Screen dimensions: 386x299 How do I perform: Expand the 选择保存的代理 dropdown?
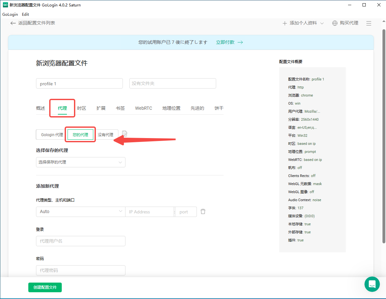80,162
